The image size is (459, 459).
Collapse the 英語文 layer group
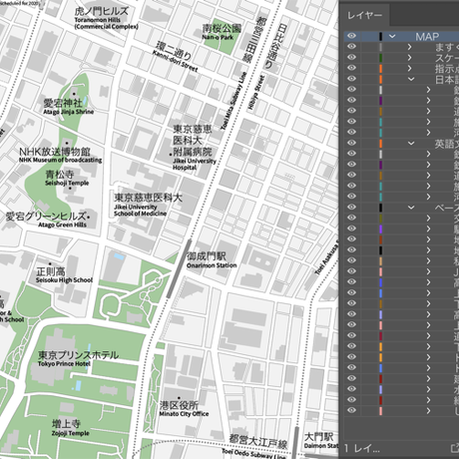pos(411,144)
